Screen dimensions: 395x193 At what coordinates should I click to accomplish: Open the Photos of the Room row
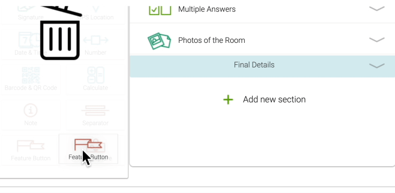tap(262, 39)
